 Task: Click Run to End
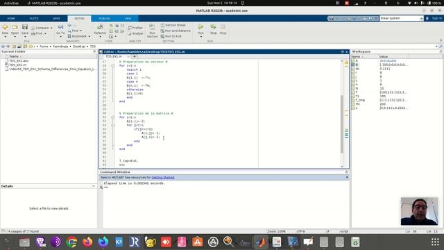(171, 36)
